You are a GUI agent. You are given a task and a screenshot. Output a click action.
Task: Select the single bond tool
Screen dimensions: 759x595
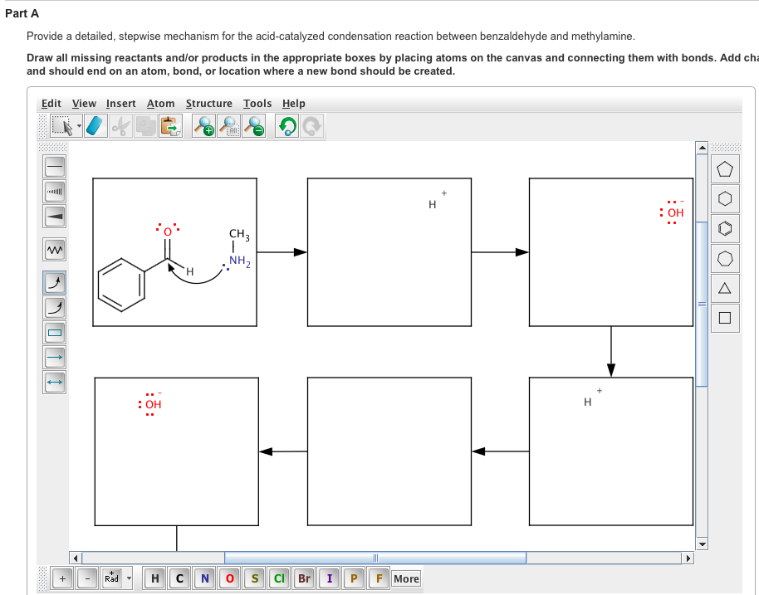(54, 166)
